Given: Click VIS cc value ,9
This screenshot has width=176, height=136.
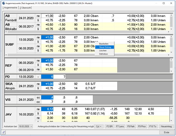Looking at the screenshot, I should (72, 102).
